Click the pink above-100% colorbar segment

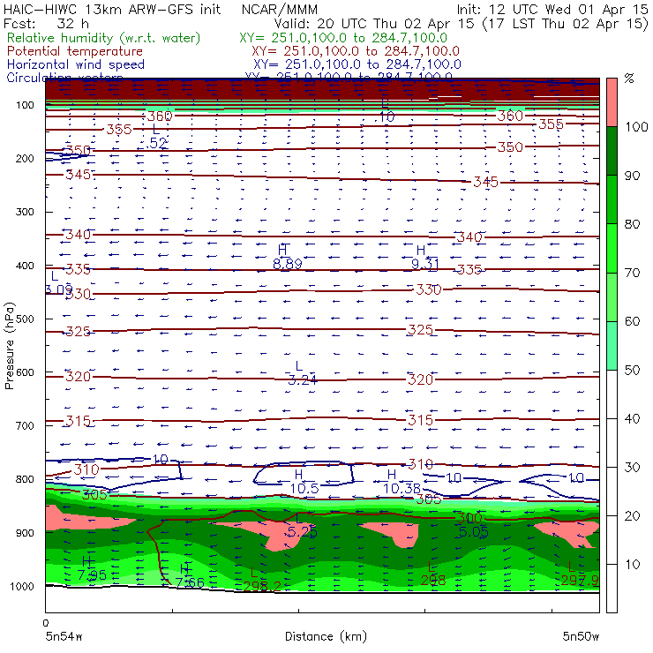[612, 102]
